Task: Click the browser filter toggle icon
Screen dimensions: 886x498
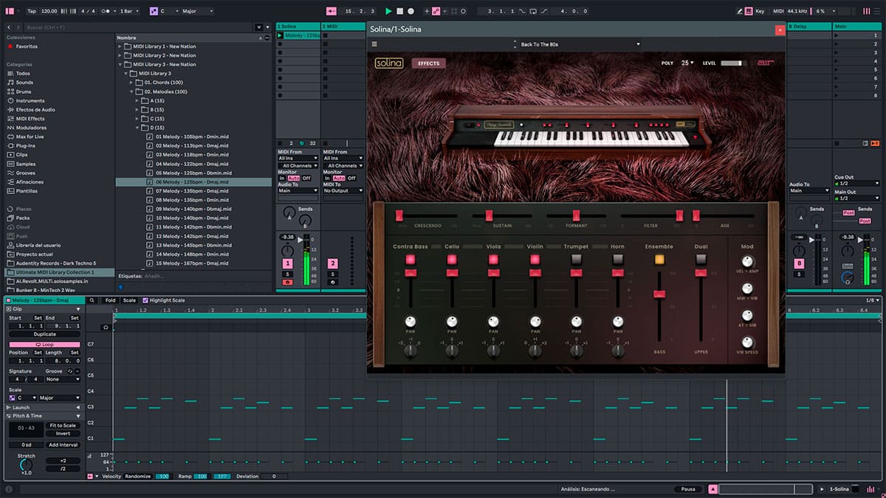Action: 258,27
